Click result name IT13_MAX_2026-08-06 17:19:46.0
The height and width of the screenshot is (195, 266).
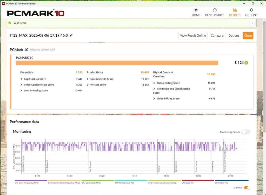tap(39, 35)
